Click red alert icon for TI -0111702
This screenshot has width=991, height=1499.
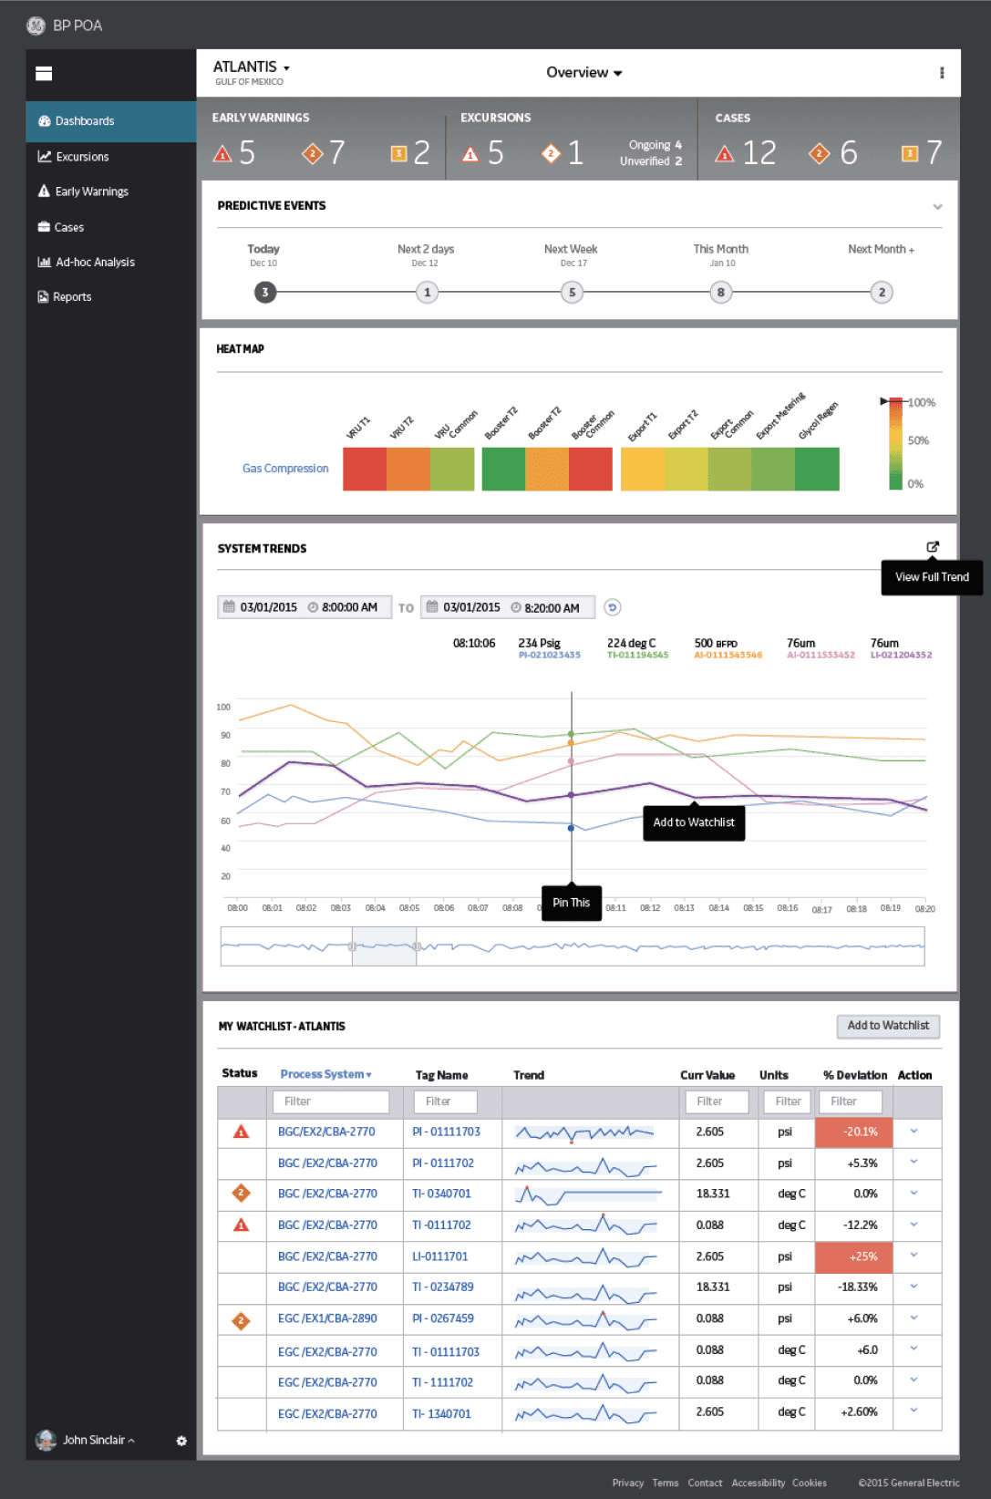click(x=242, y=1225)
